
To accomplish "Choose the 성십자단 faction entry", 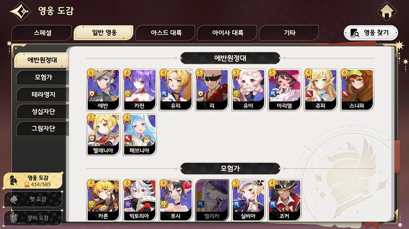I will tap(43, 112).
